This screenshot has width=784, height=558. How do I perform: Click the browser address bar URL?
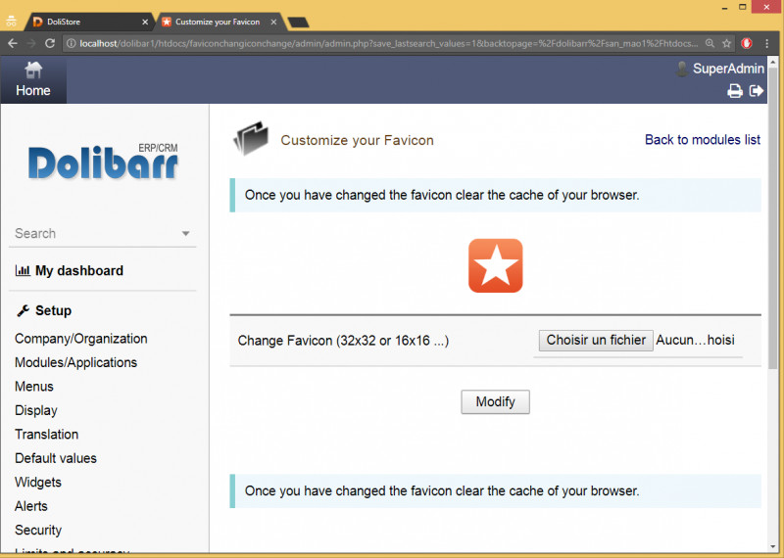pyautogui.click(x=388, y=43)
